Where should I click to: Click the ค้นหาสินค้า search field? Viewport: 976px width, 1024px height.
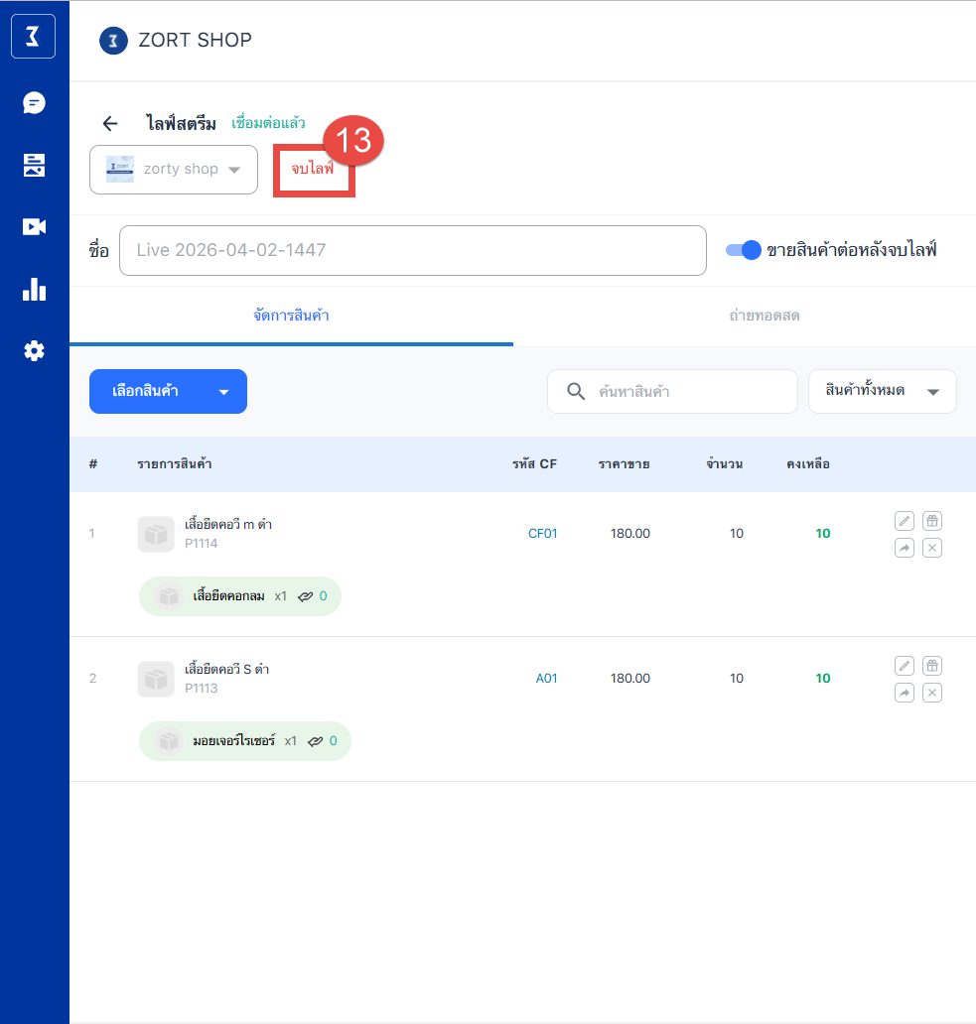[685, 391]
